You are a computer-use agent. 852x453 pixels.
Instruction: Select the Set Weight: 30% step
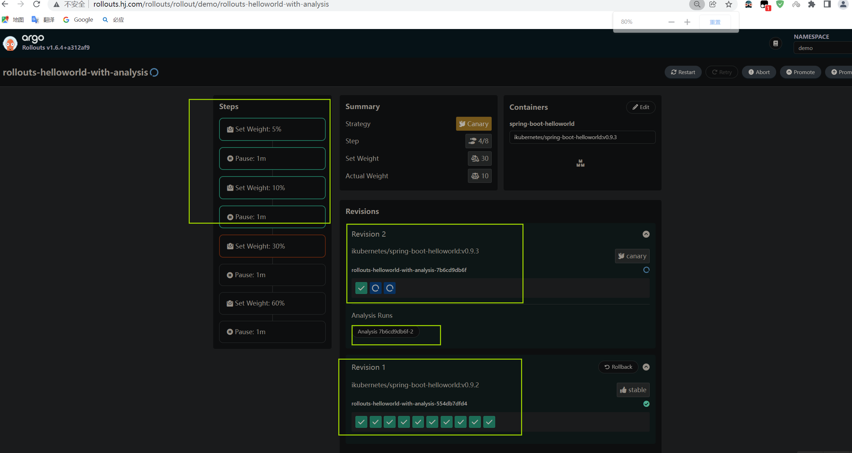pos(272,246)
